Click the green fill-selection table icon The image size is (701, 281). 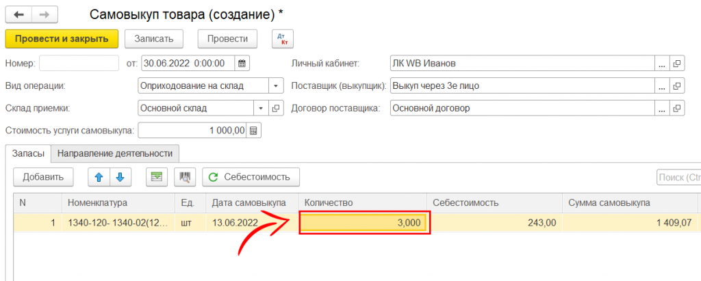pyautogui.click(x=157, y=177)
